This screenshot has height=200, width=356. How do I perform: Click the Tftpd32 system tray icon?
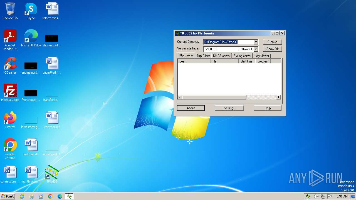pyautogui.click(x=308, y=196)
